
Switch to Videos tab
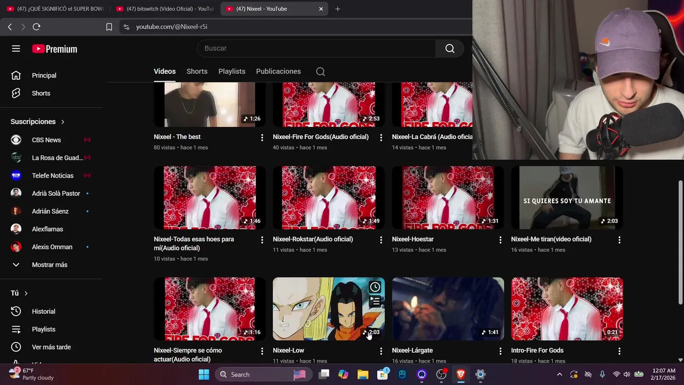(x=165, y=72)
